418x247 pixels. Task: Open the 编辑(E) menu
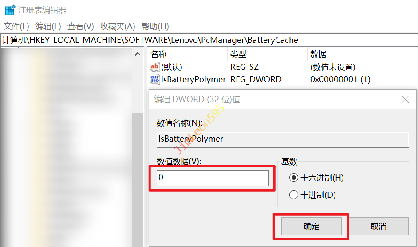click(x=48, y=27)
